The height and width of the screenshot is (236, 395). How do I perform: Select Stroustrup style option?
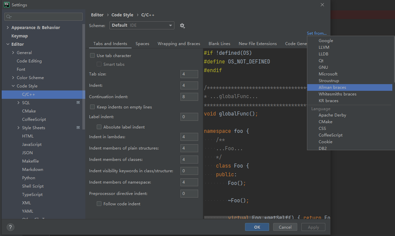350,81
